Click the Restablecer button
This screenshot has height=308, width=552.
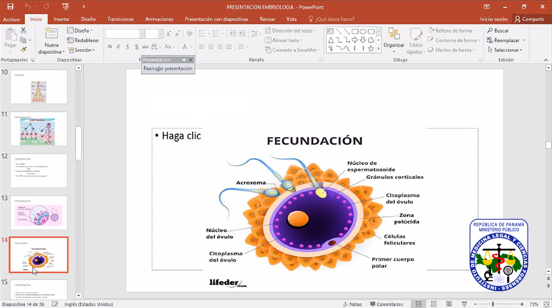(83, 40)
